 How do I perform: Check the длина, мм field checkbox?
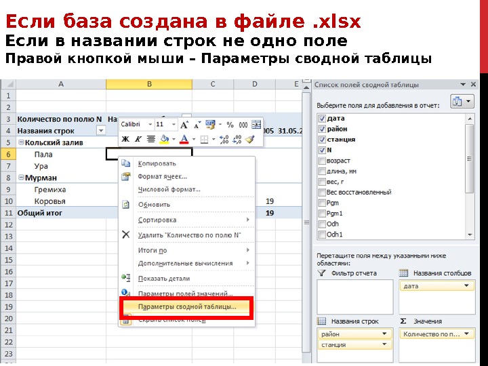coord(322,171)
